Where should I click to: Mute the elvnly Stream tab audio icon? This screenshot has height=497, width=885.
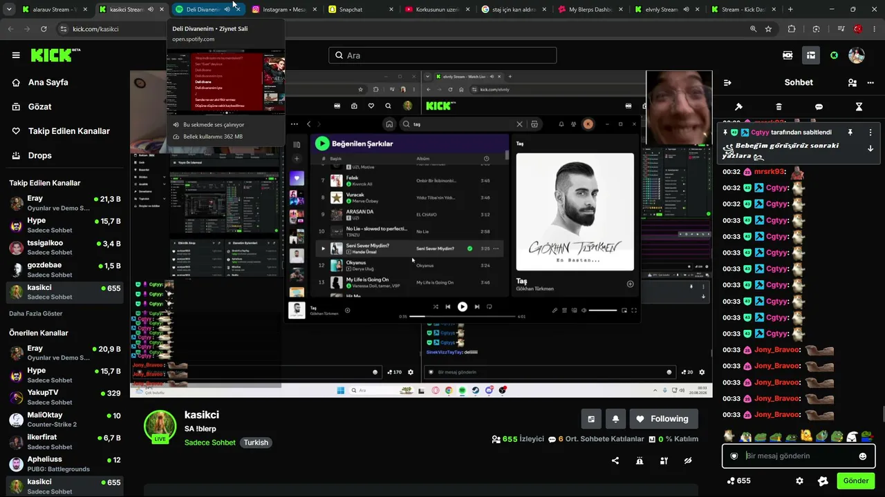tap(686, 10)
